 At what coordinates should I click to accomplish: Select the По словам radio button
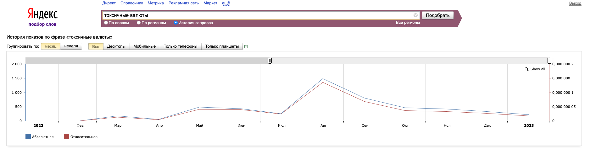click(x=106, y=23)
